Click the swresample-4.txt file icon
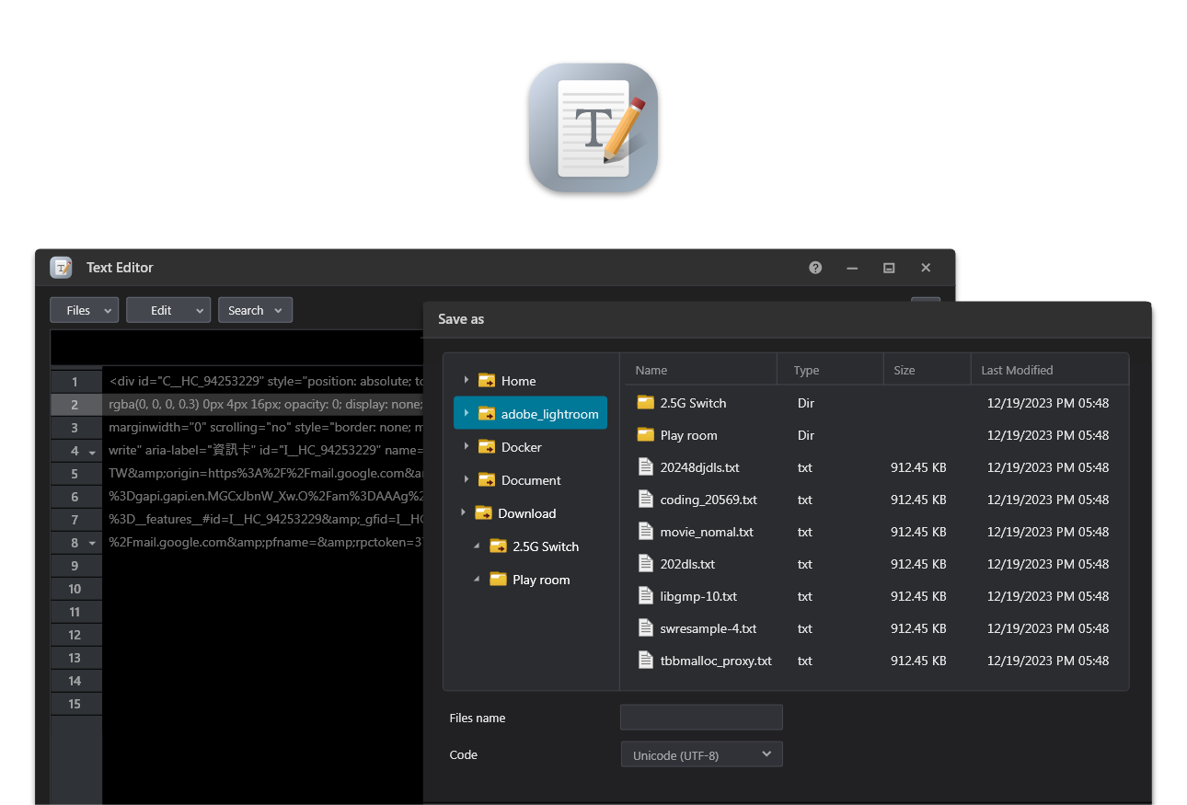Viewport: 1187px width, 805px height. click(x=646, y=628)
